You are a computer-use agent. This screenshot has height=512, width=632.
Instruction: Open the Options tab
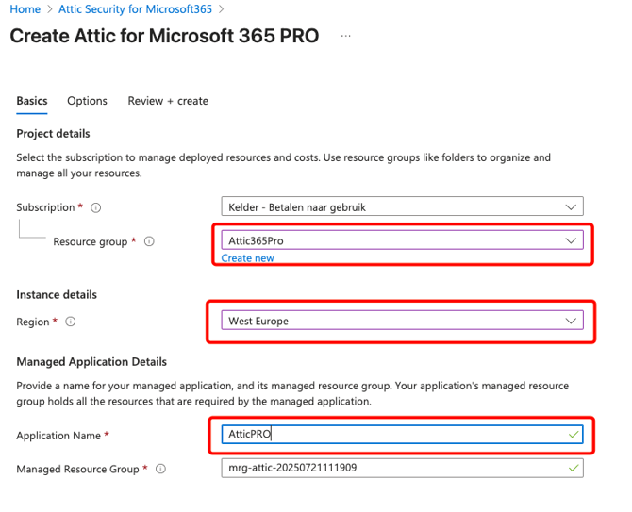tap(87, 101)
